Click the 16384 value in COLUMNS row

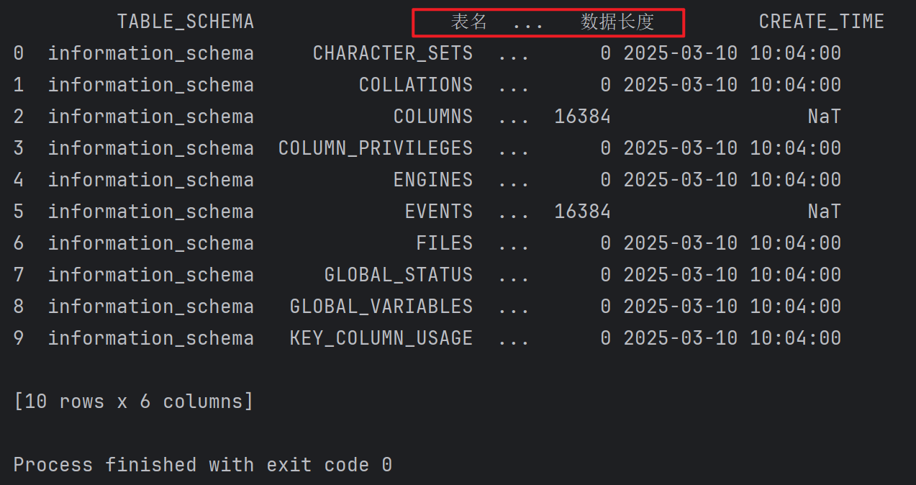(x=583, y=117)
